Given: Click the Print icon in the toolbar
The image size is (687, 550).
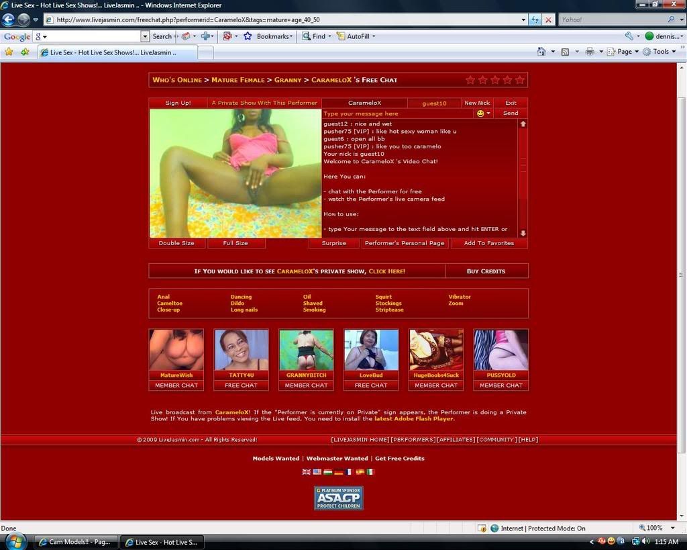Looking at the screenshot, I should point(590,52).
